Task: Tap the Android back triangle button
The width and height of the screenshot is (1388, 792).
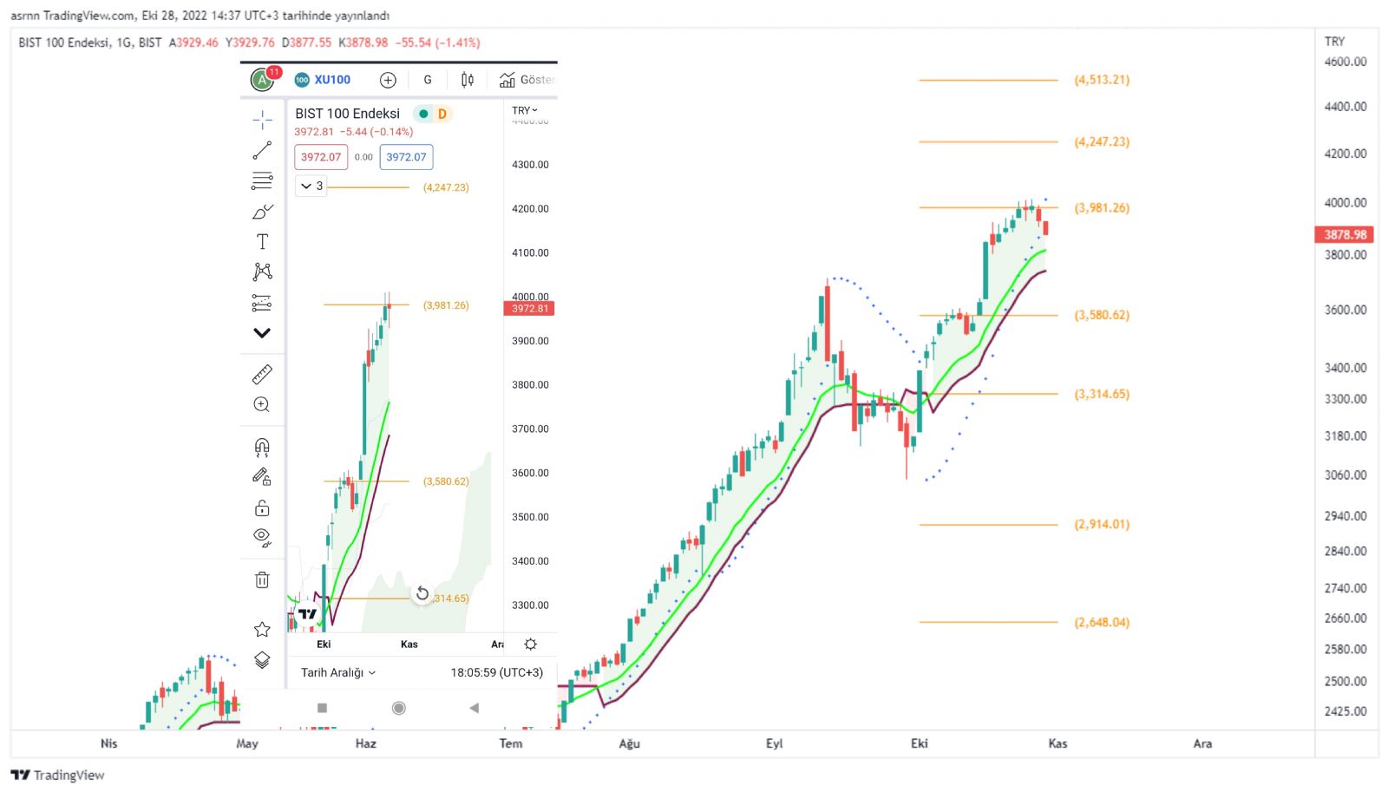Action: tap(474, 708)
